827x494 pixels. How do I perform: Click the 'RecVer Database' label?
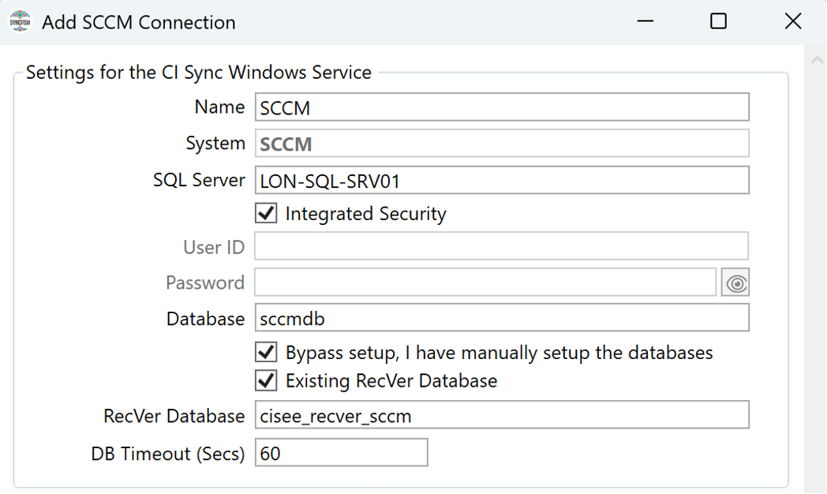174,416
